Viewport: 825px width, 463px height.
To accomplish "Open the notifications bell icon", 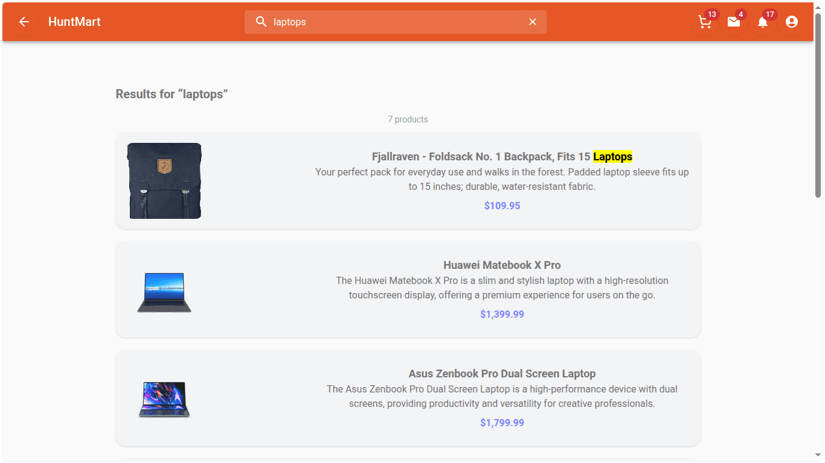I will (763, 22).
